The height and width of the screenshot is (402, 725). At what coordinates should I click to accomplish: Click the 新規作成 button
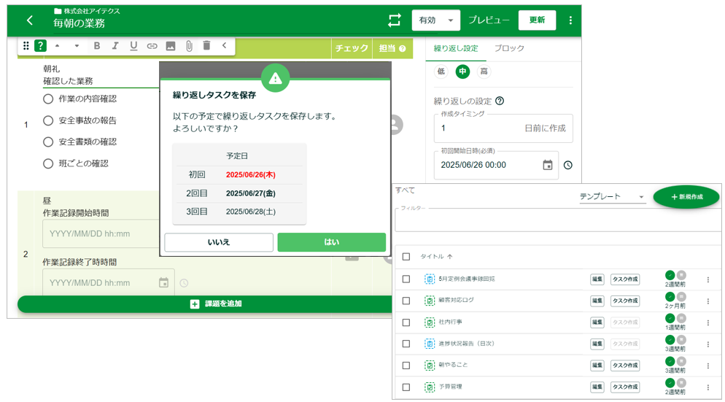(686, 197)
